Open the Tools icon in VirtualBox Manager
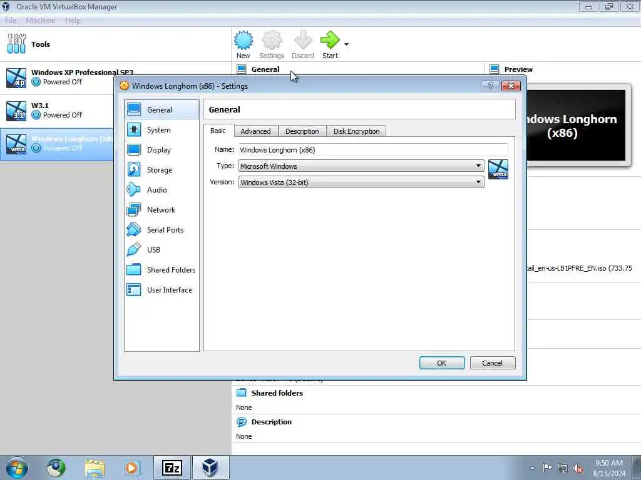Viewport: 641px width, 480px height. [16, 44]
